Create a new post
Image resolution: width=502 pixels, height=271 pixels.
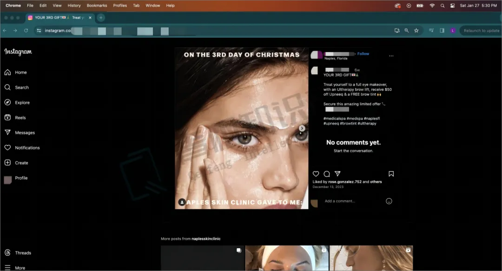point(16,163)
